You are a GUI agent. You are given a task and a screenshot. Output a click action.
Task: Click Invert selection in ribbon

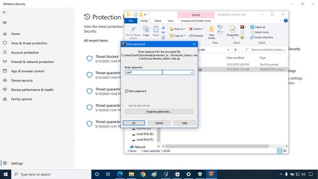click(x=262, y=37)
